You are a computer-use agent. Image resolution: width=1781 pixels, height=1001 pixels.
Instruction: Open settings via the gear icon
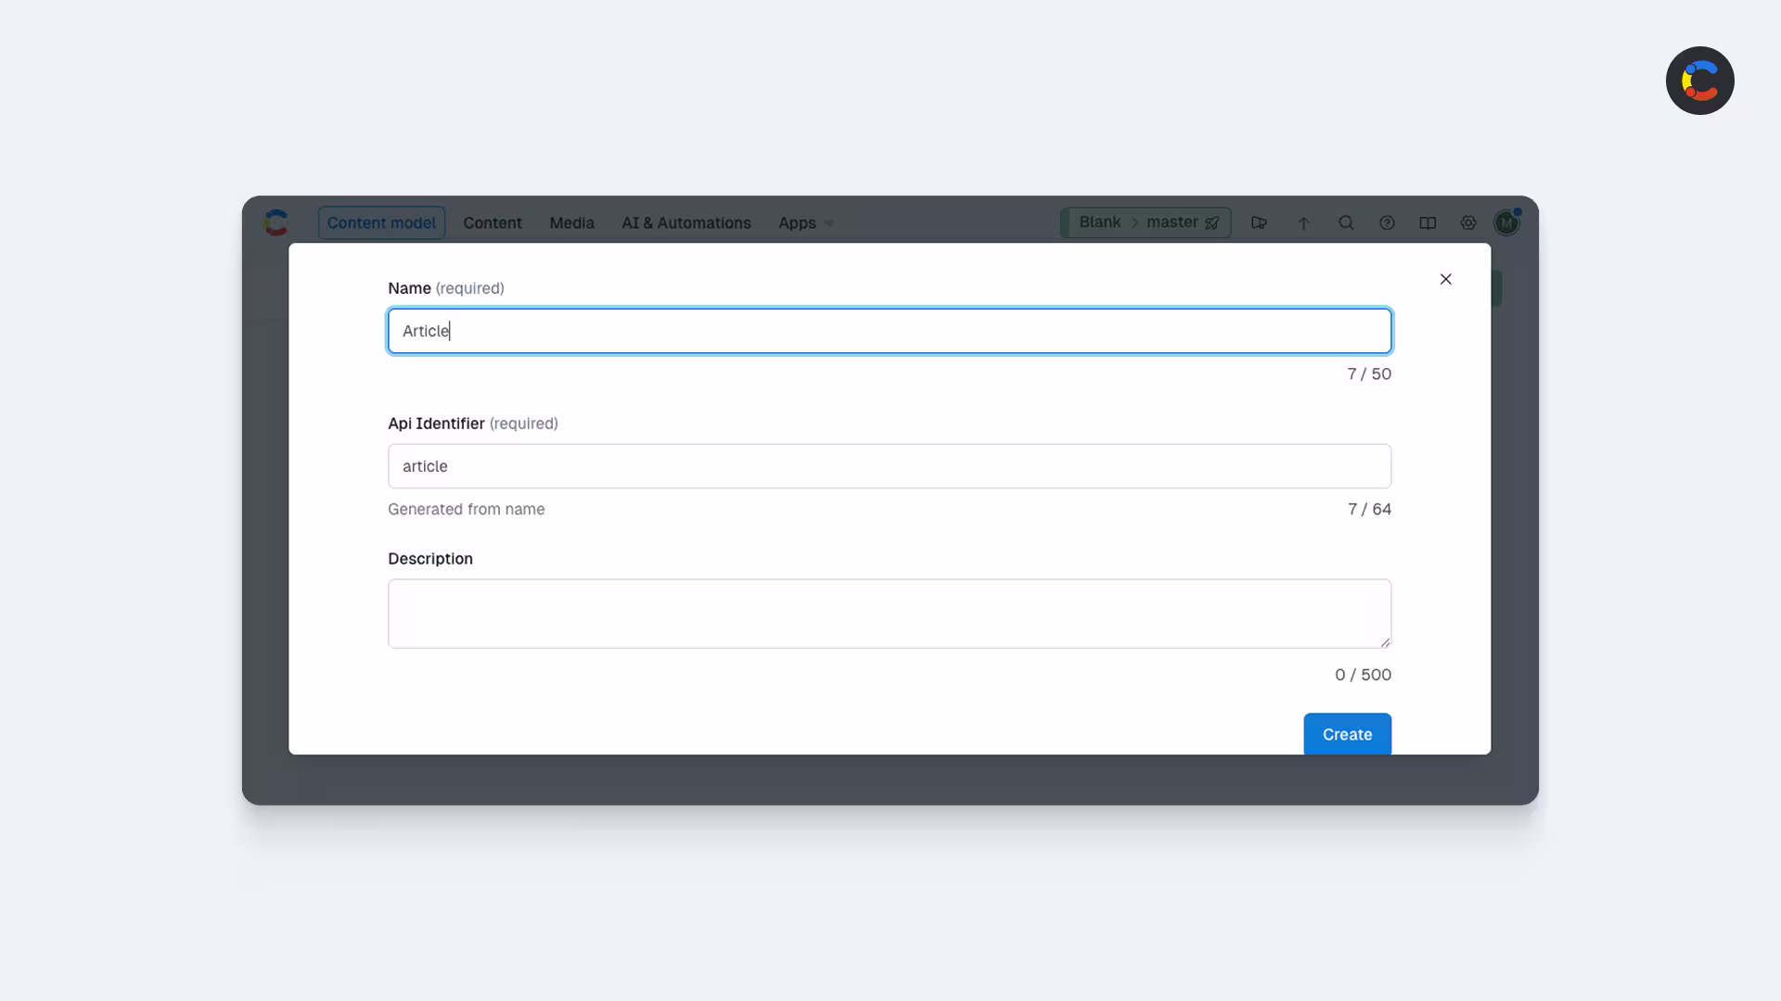click(1468, 222)
